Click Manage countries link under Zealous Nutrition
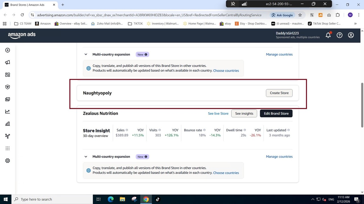 [x=279, y=157]
